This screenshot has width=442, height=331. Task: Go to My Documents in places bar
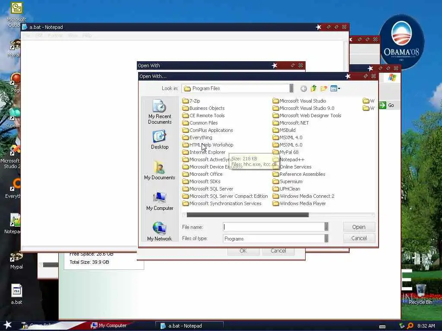coord(160,170)
